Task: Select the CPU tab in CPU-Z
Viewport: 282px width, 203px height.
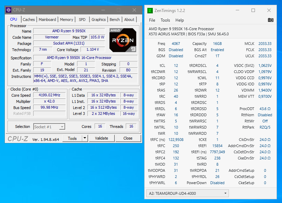Action: (13, 19)
